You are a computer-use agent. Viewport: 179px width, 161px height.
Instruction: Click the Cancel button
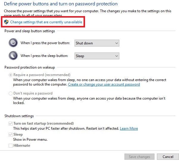(x=168, y=157)
